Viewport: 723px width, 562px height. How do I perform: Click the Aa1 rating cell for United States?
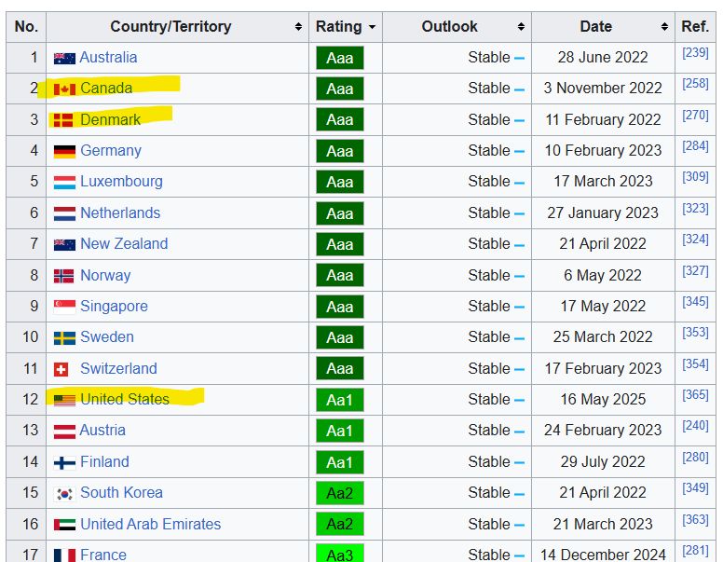coord(340,400)
